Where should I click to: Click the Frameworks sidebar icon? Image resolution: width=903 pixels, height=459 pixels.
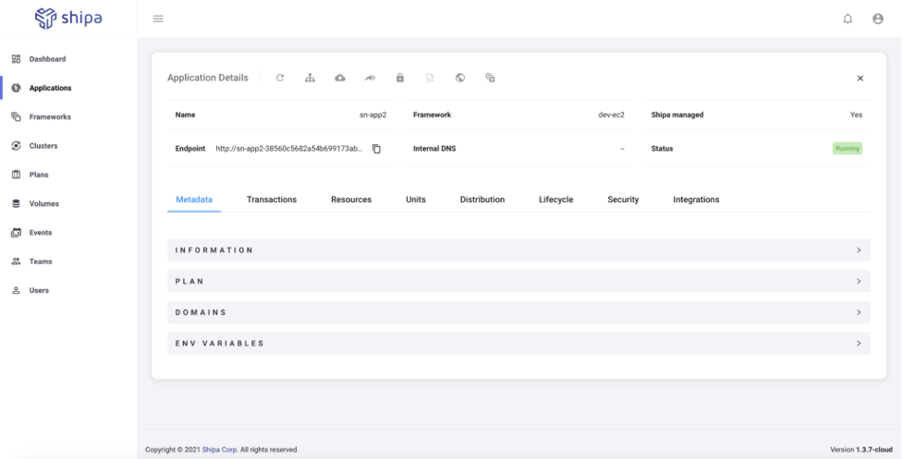pyautogui.click(x=16, y=116)
